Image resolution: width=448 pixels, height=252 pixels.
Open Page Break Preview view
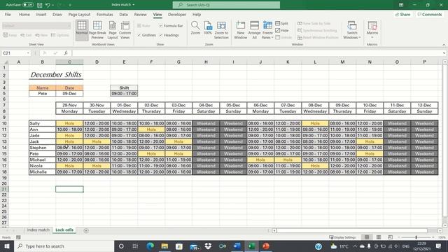pyautogui.click(x=97, y=29)
